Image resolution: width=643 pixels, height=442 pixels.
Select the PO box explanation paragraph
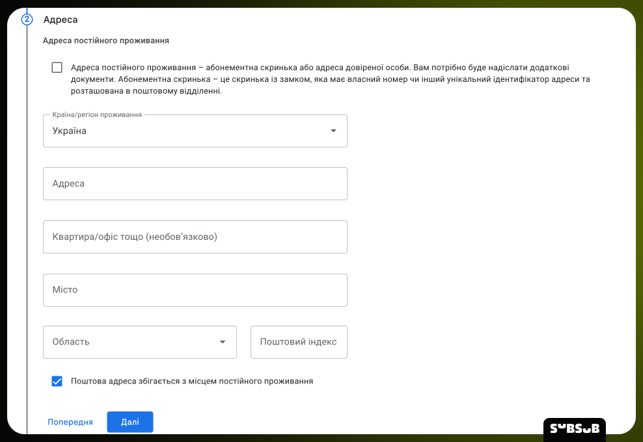click(x=331, y=79)
